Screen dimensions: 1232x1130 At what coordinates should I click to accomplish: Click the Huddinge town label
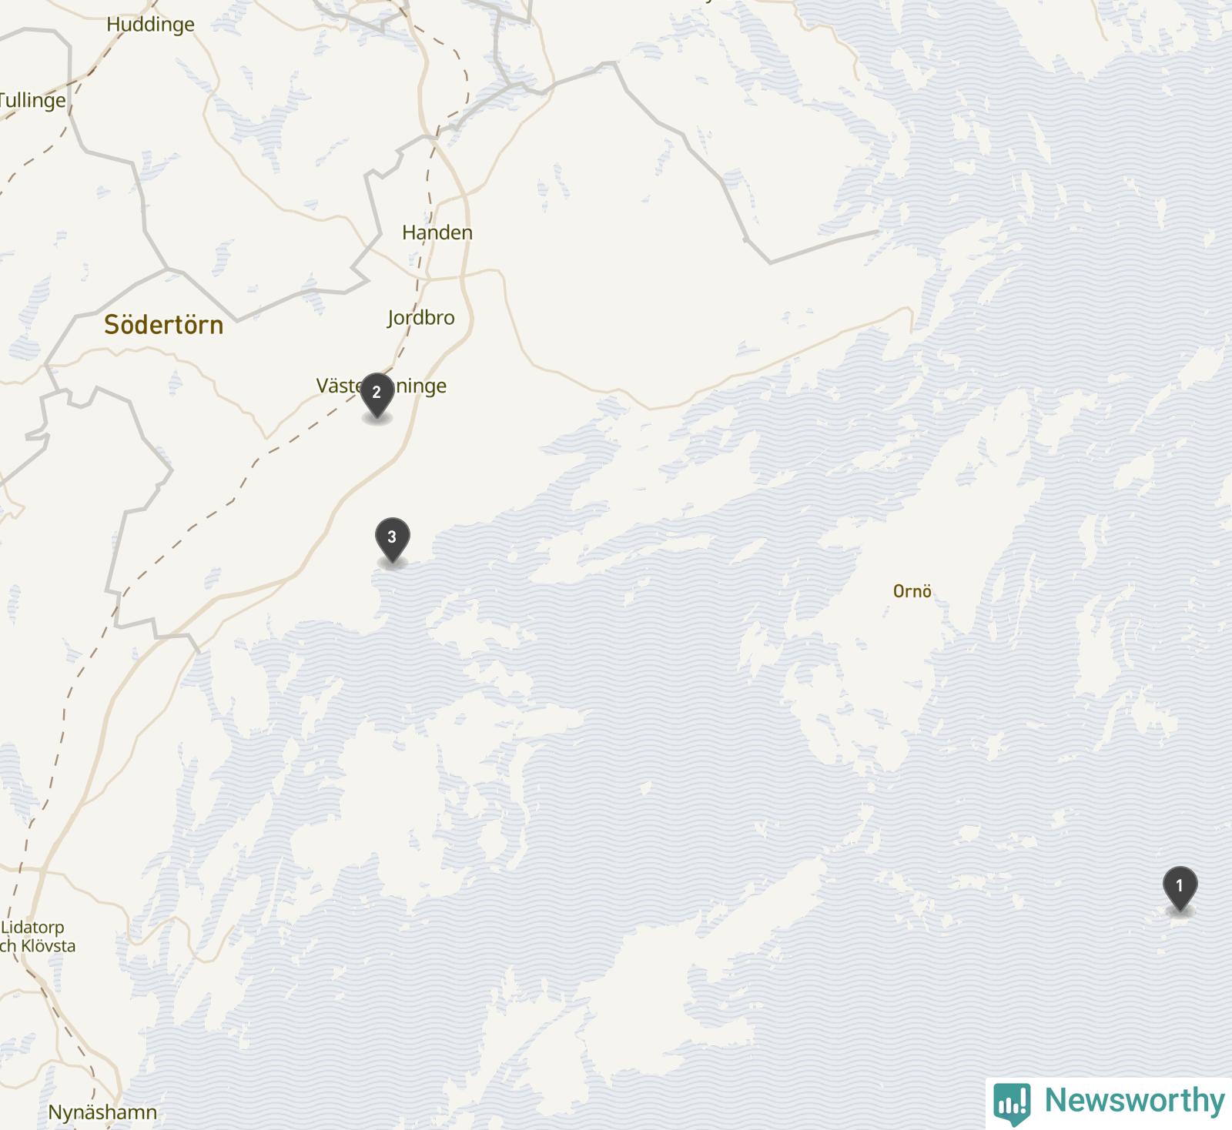pyautogui.click(x=150, y=25)
